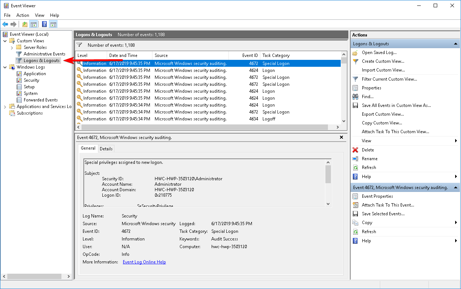
Task: Collapse the Custom Views tree node
Action: [x=5, y=41]
